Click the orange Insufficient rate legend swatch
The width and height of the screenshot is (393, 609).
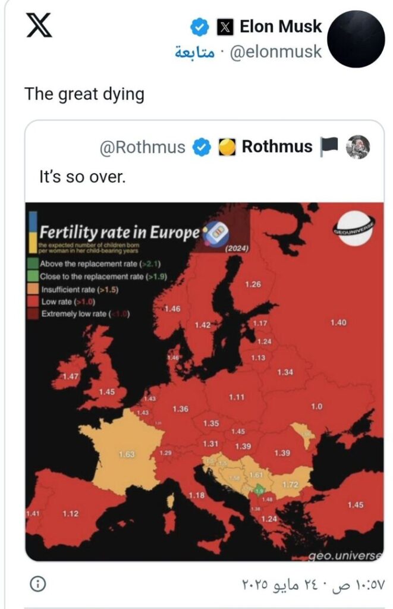[34, 289]
